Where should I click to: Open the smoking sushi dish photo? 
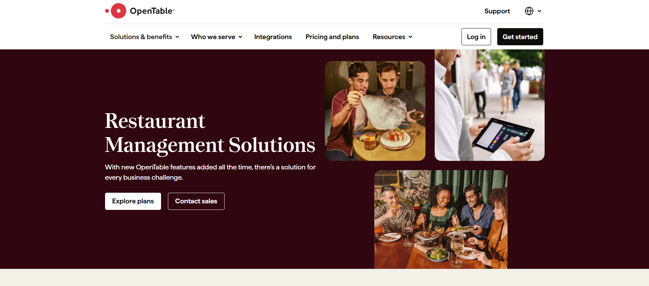[x=375, y=111]
